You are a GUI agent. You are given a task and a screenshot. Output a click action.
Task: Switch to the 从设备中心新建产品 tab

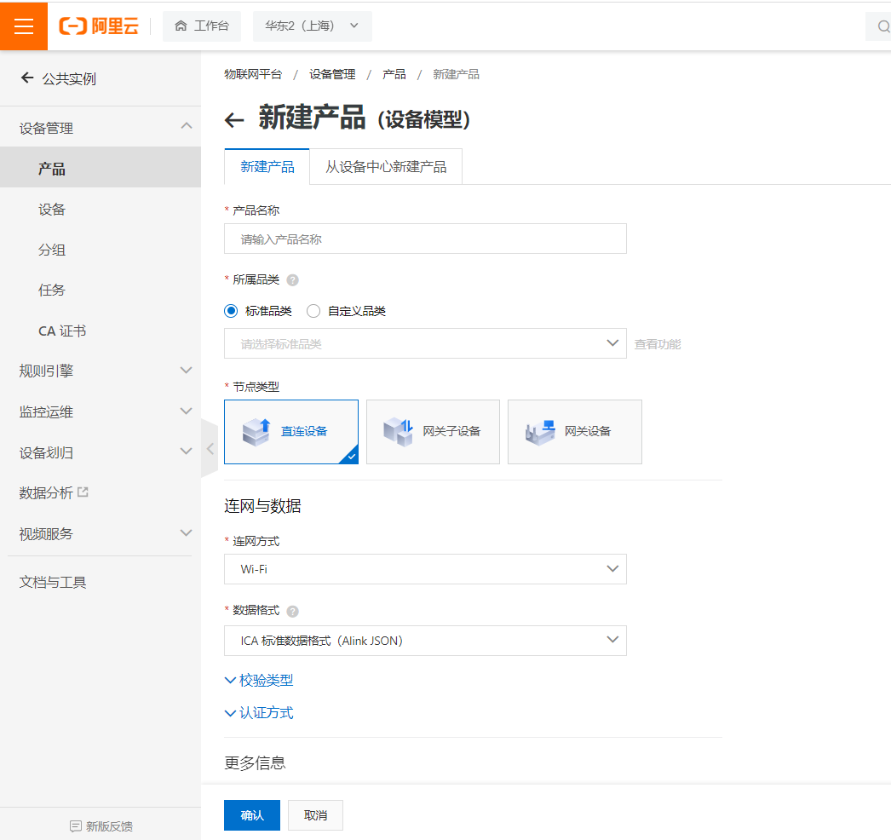[386, 166]
